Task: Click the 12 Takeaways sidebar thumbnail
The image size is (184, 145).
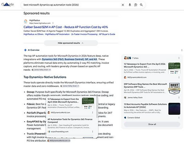Action: tap(174, 68)
